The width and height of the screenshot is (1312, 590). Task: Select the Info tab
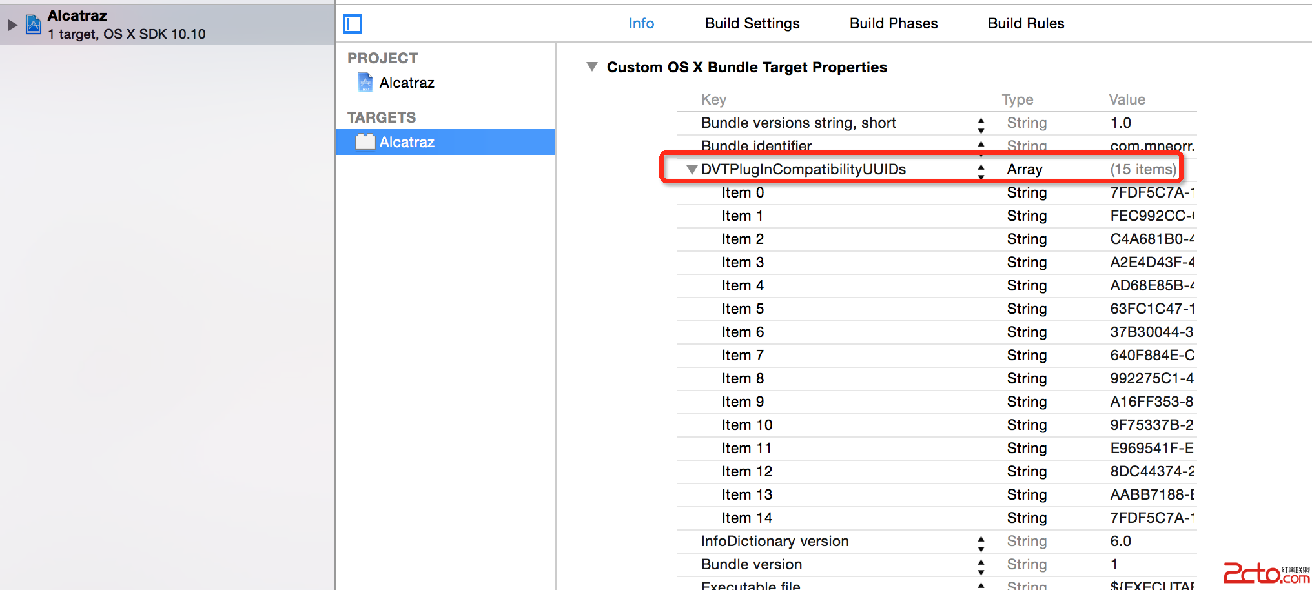point(641,23)
